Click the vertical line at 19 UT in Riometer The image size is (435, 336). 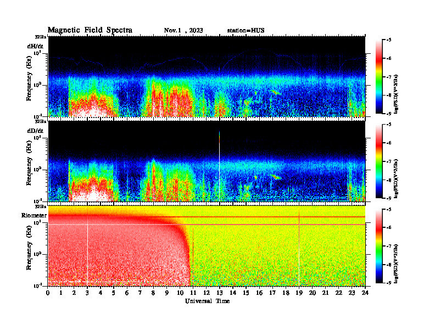click(299, 248)
